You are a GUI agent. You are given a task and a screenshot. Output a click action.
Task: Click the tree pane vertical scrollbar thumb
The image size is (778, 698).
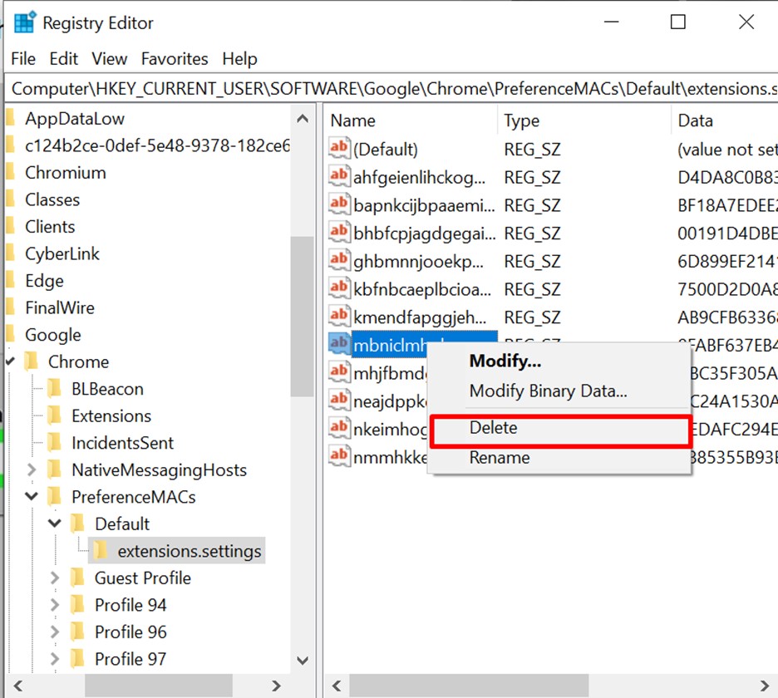(x=302, y=316)
